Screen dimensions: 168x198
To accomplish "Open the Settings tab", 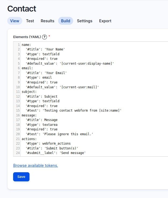I will pos(85,21).
